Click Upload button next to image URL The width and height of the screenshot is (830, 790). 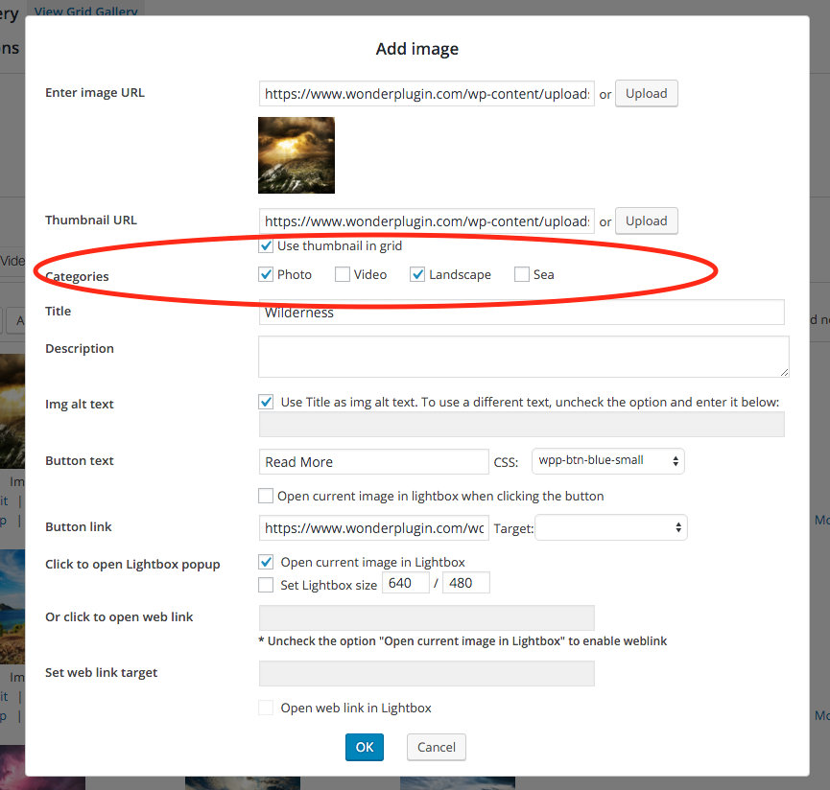pyautogui.click(x=646, y=94)
